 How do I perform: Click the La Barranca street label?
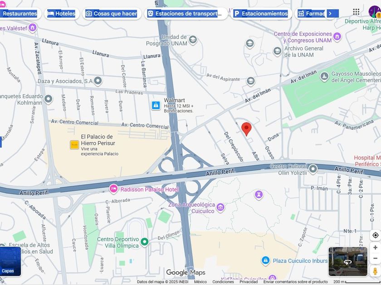(144, 74)
